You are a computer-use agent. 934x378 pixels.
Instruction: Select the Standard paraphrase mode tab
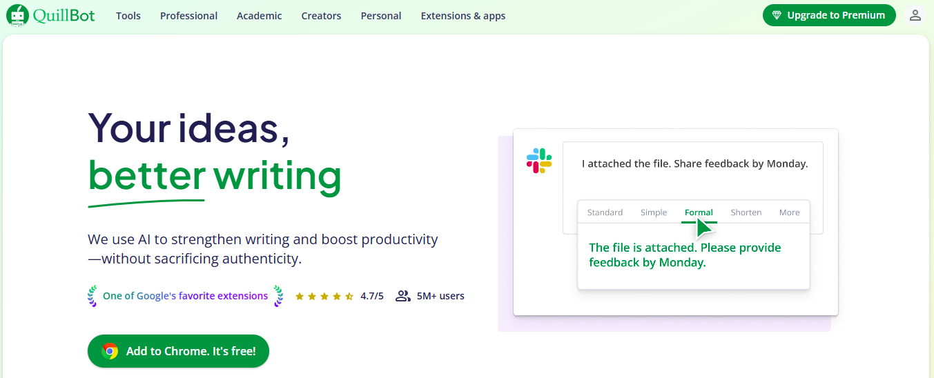[605, 212]
